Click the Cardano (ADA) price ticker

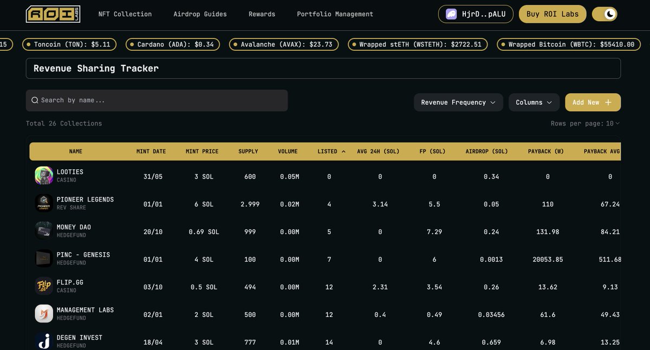[172, 44]
